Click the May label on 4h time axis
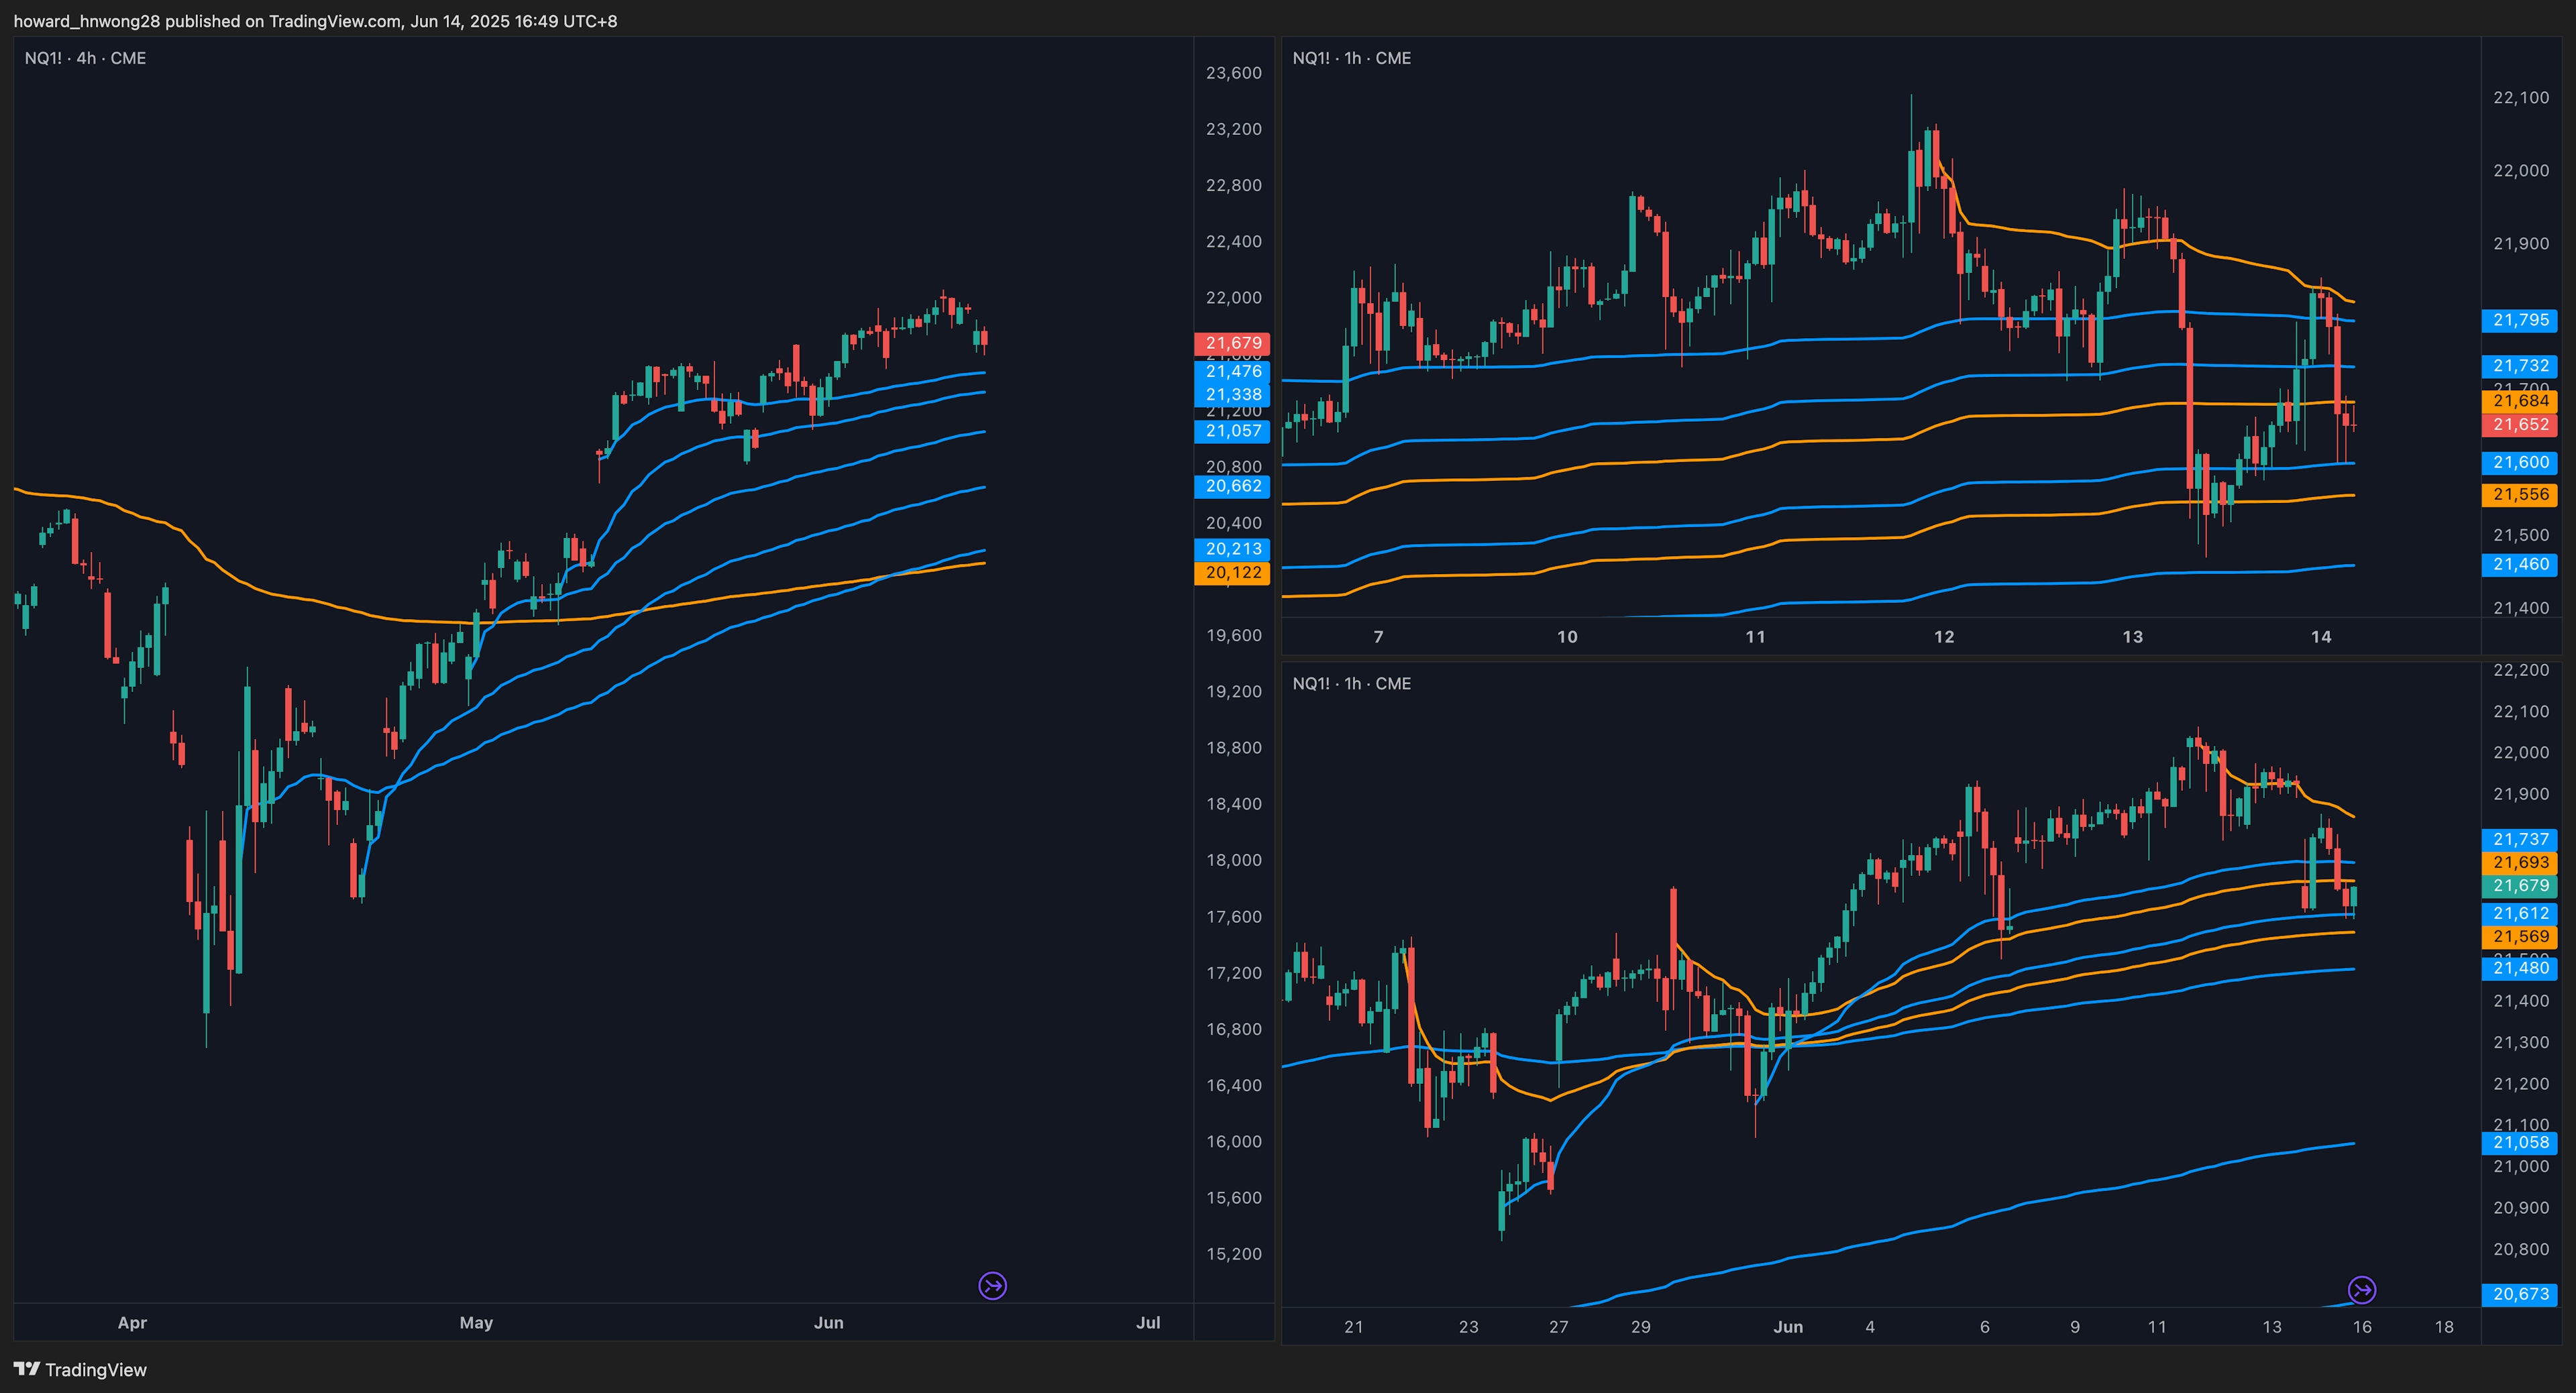 pyautogui.click(x=476, y=1322)
